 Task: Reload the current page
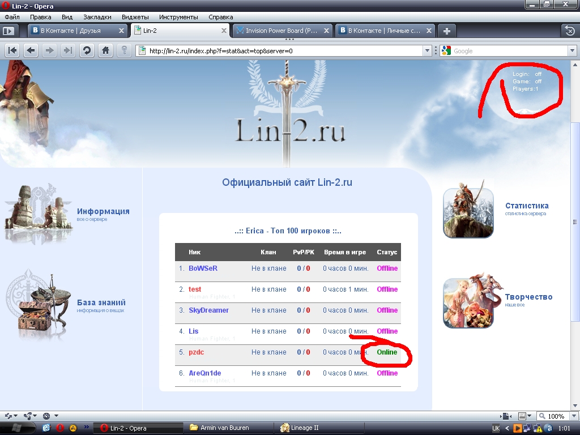click(87, 50)
